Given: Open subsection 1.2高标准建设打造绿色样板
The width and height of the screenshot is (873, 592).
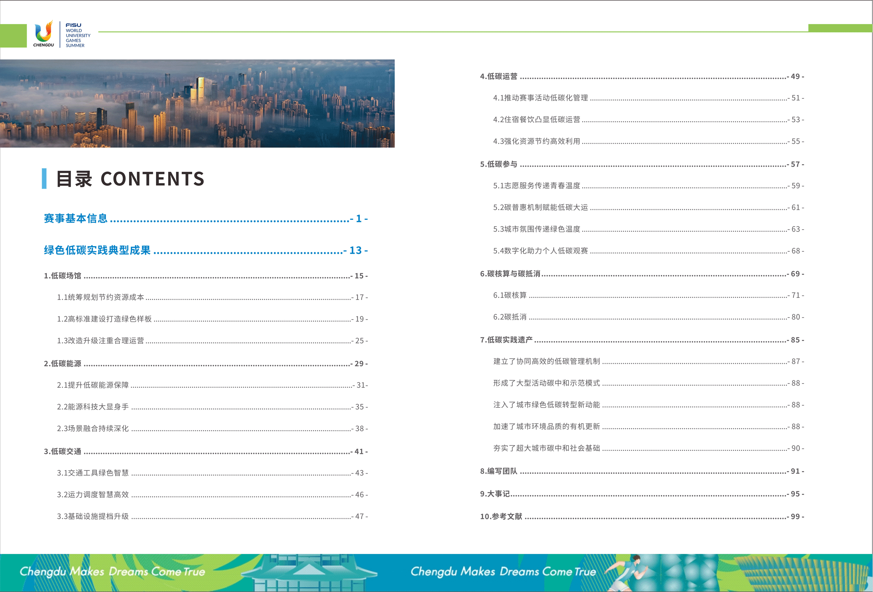Looking at the screenshot, I should (x=212, y=319).
